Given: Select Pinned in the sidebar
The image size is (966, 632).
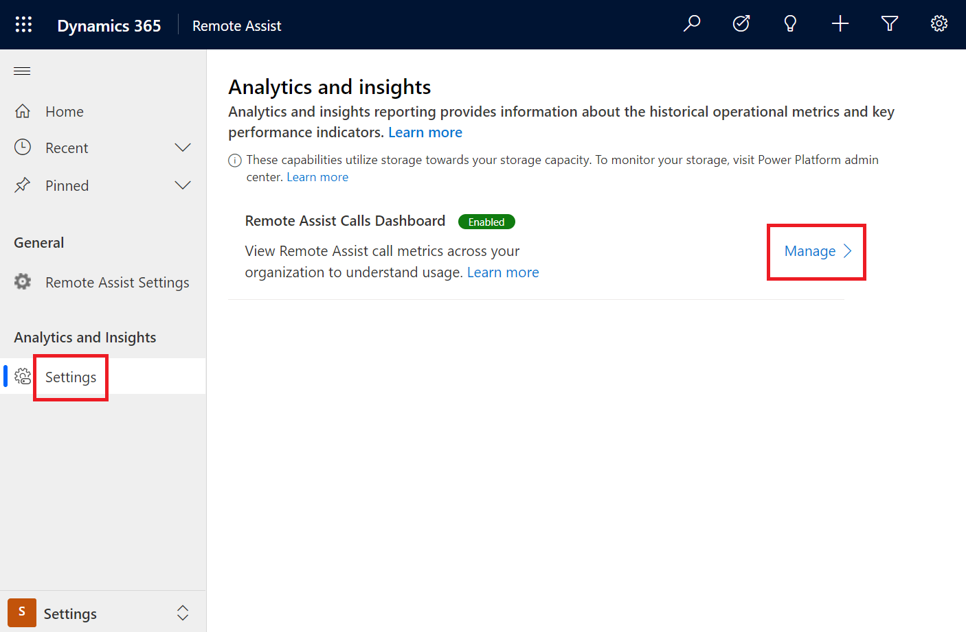Looking at the screenshot, I should click(67, 186).
